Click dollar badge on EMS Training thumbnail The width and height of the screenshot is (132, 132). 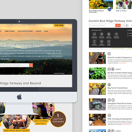[91, 115]
